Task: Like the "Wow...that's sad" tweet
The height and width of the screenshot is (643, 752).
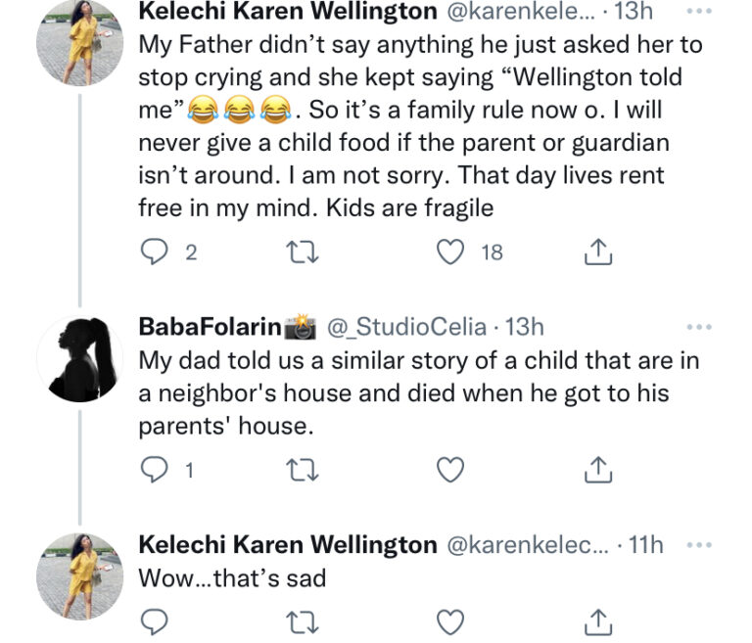Action: [450, 620]
